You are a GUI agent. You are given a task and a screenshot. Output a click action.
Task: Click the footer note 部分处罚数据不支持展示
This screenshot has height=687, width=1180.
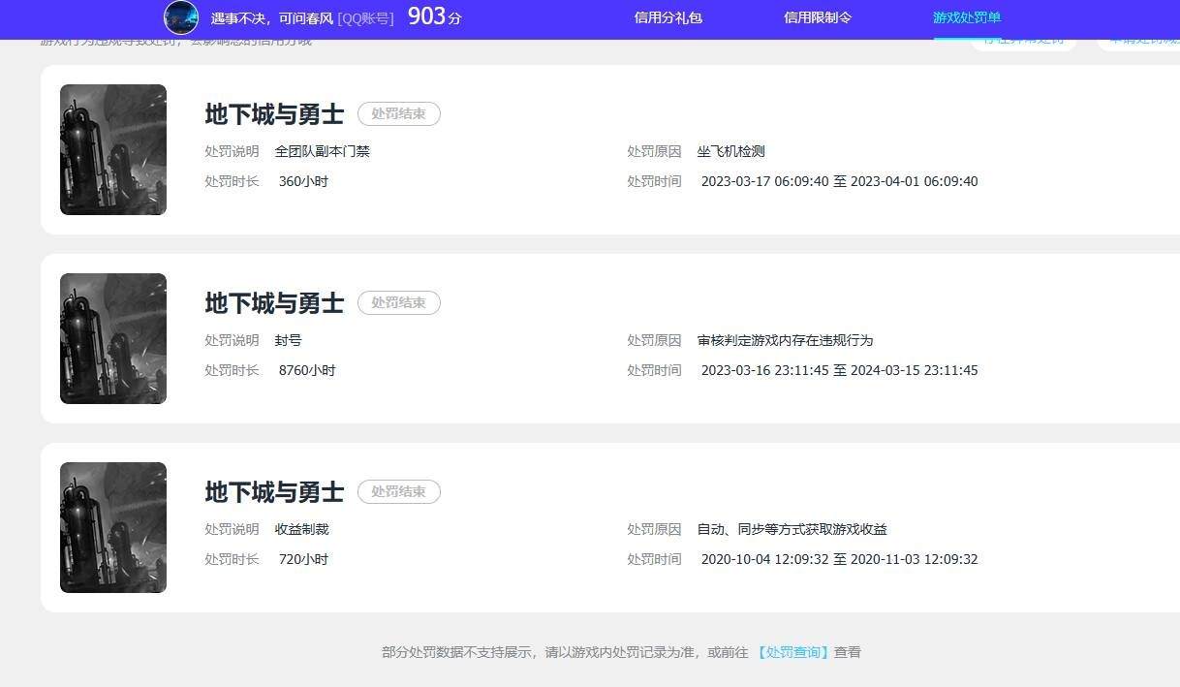coord(458,652)
